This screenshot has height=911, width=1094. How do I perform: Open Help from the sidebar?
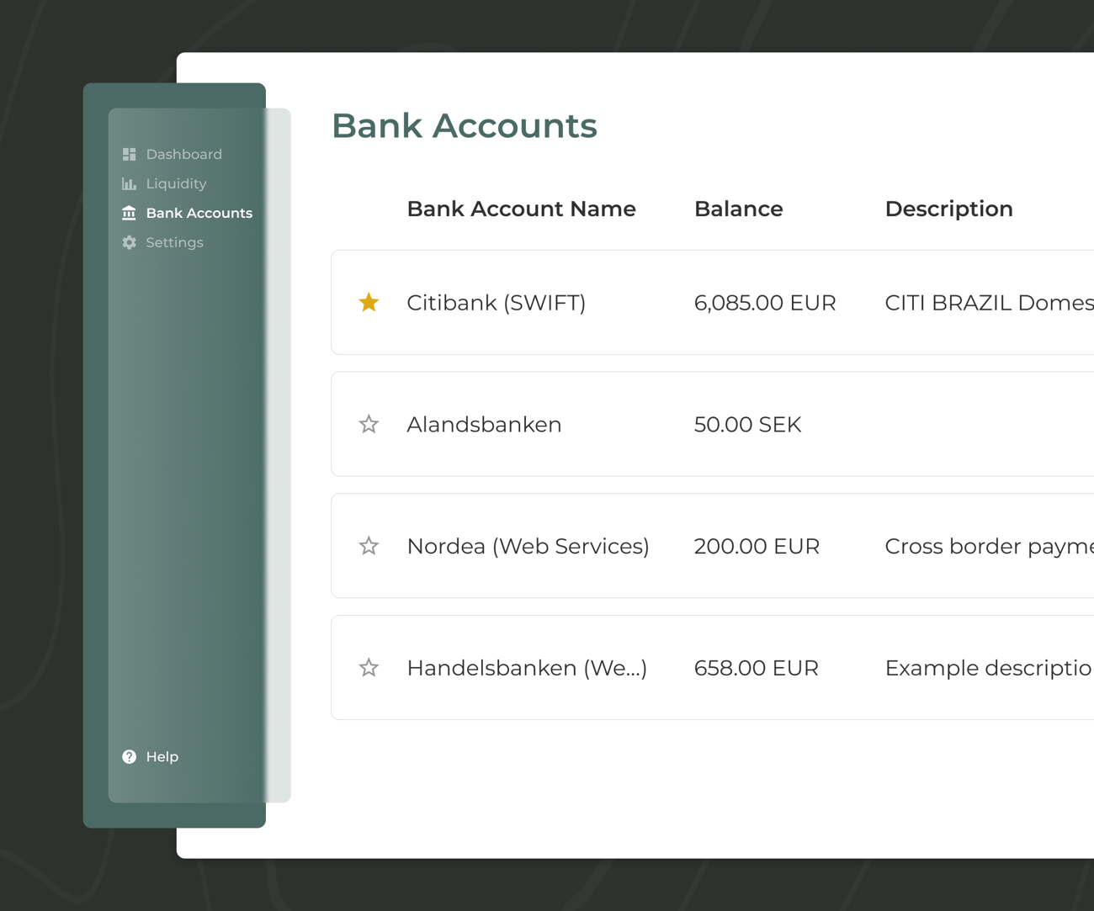tap(162, 756)
